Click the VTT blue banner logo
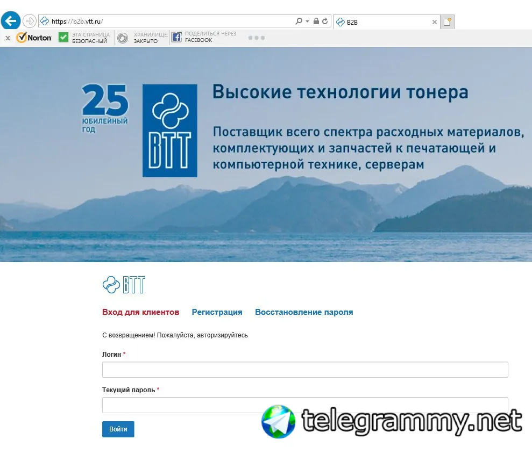 169,131
